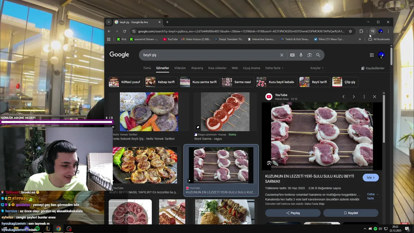Open Chrome's three-dot menu

pyautogui.click(x=388, y=31)
